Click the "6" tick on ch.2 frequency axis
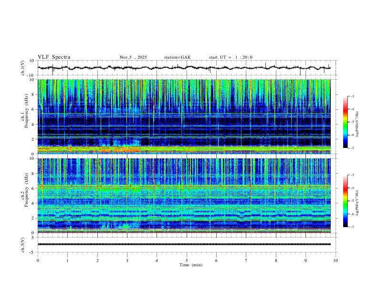Screen dimensions: 378x292 point(33,188)
